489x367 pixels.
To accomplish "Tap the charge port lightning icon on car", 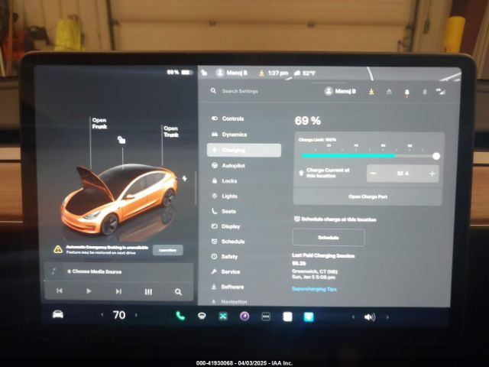I will point(185,178).
